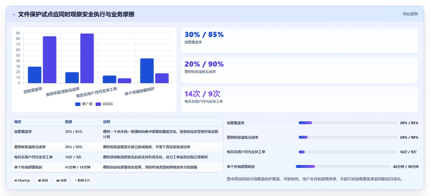
Task: Open the 20% / 90% data card
Action: (x=300, y=69)
